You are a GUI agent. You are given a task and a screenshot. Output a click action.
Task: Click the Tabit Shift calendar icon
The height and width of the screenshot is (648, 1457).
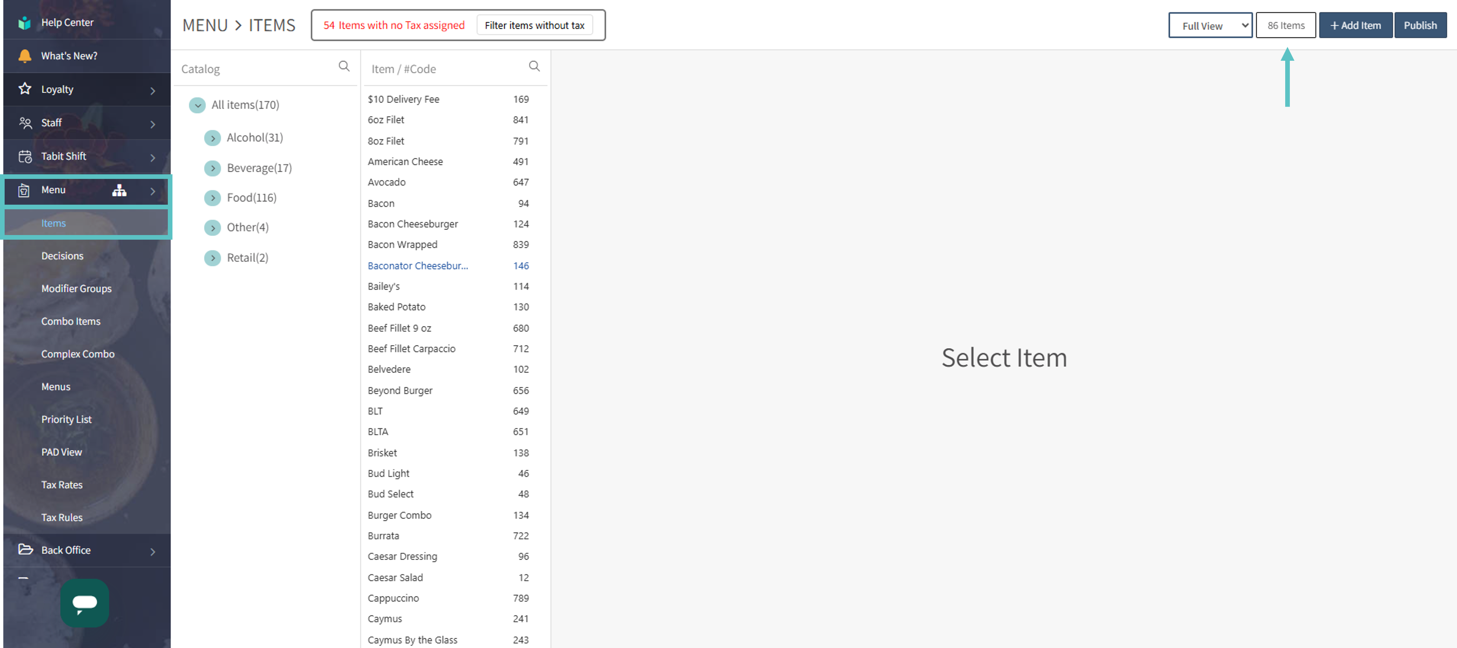point(25,156)
